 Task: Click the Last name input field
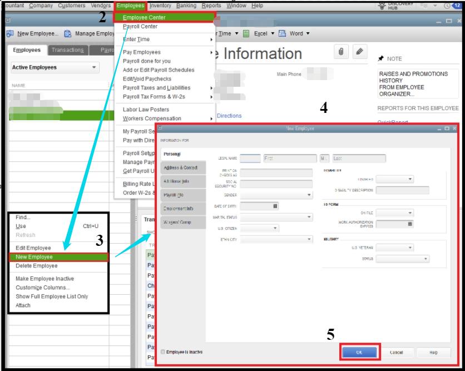coord(359,159)
